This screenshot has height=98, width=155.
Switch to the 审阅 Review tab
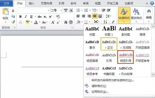pyautogui.click(x=86, y=4)
